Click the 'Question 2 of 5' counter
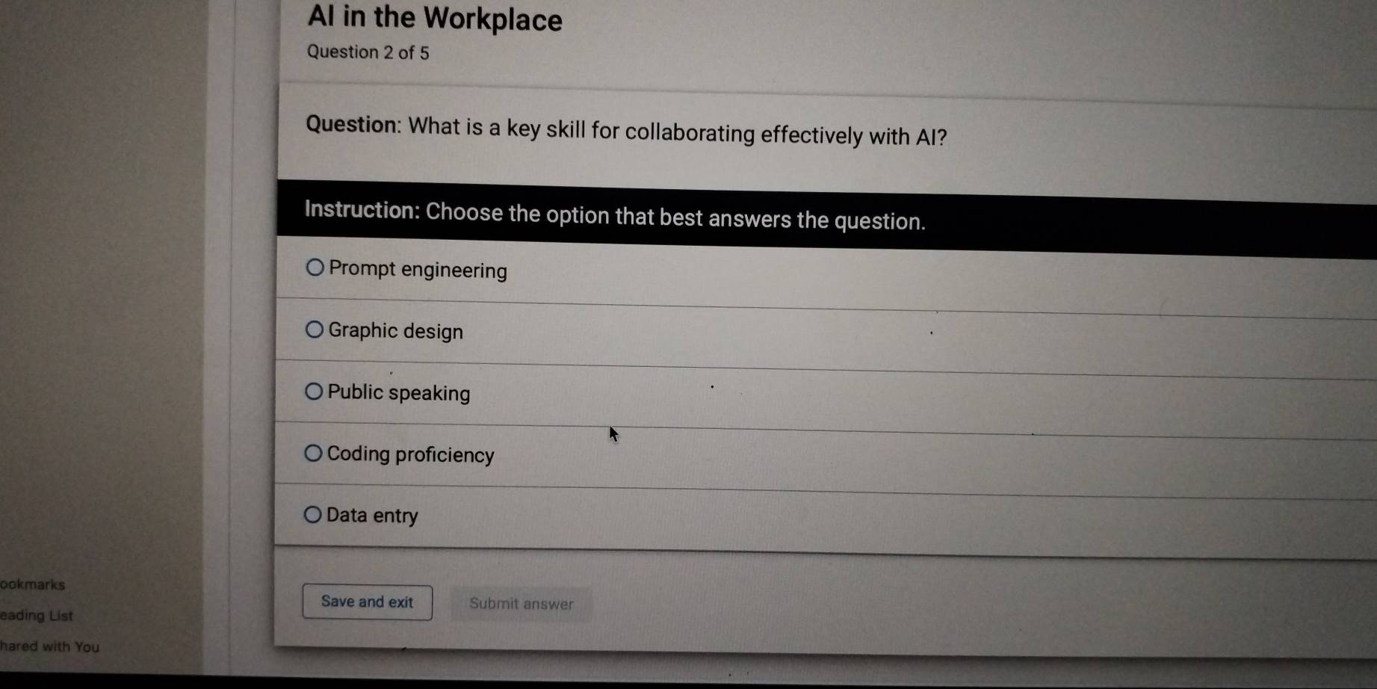 368,53
